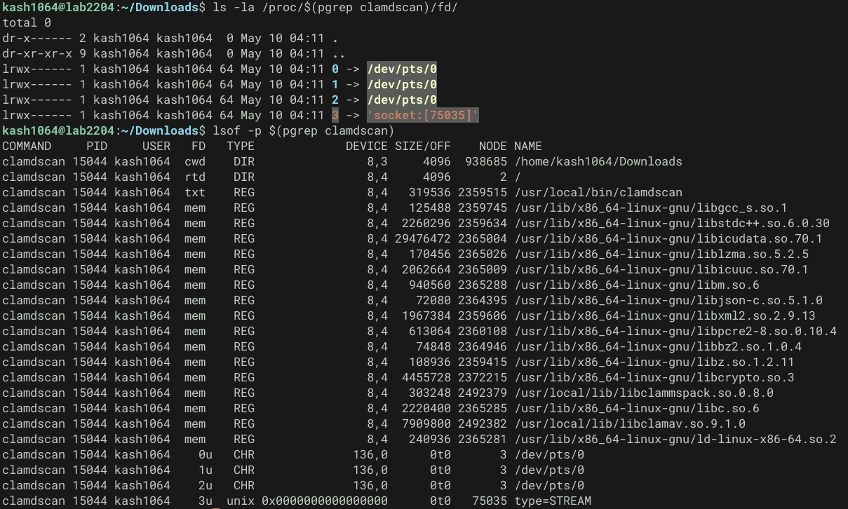Viewport: 848px width, 509px height.
Task: Click the libm.so.6 library path
Action: click(637, 285)
